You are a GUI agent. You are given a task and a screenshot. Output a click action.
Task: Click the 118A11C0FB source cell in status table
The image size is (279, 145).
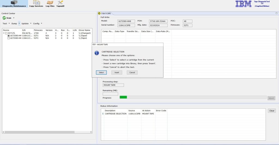click(x=134, y=114)
